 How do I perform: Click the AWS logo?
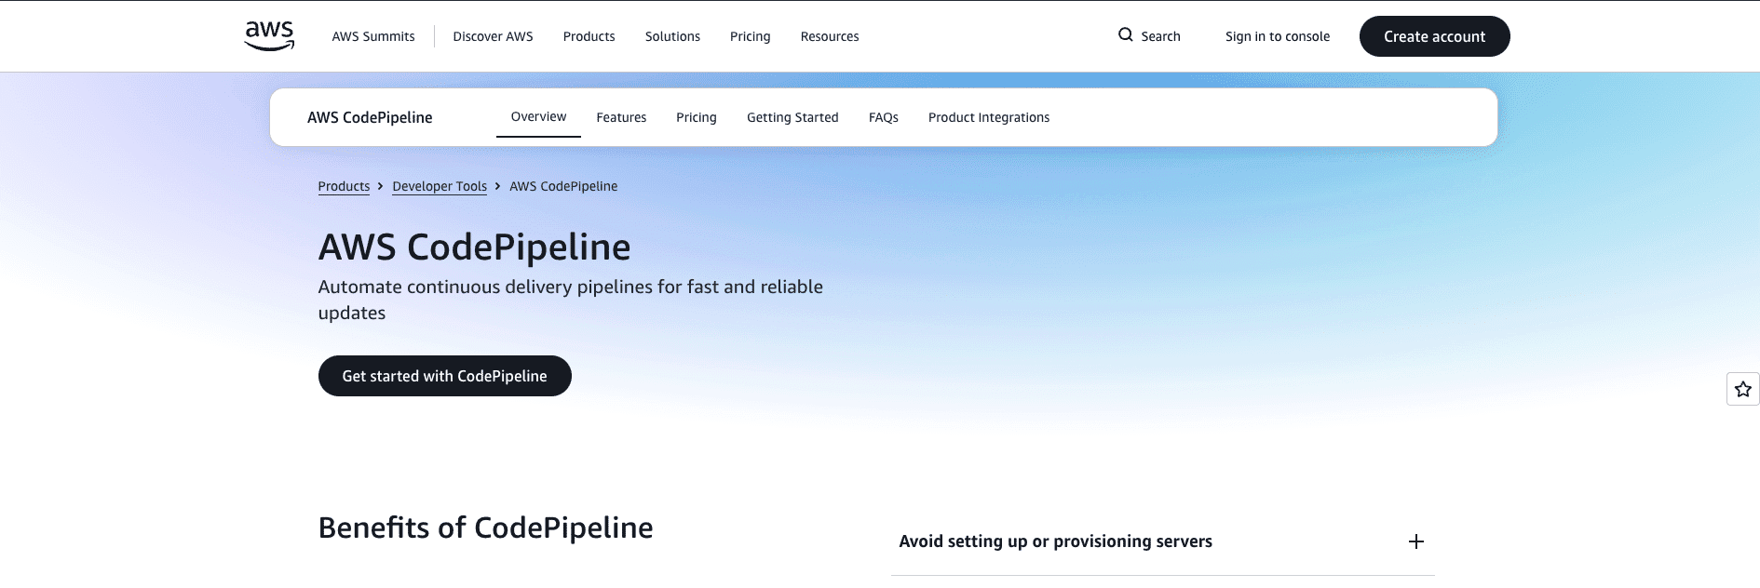pos(269,35)
